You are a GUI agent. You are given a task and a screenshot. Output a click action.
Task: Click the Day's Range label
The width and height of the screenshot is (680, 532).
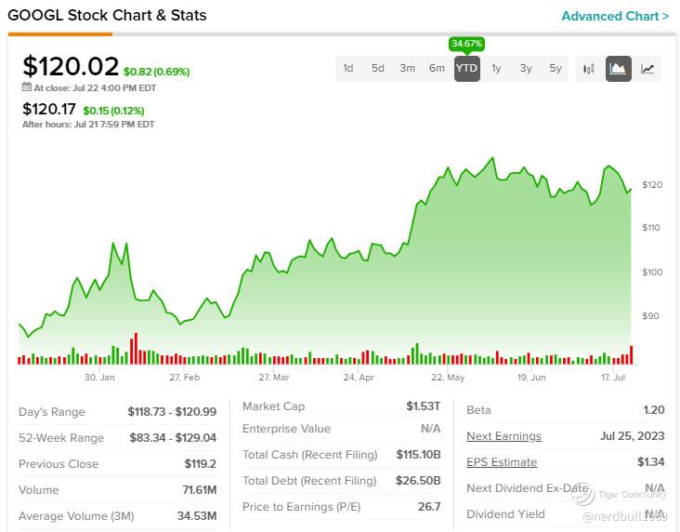click(52, 412)
